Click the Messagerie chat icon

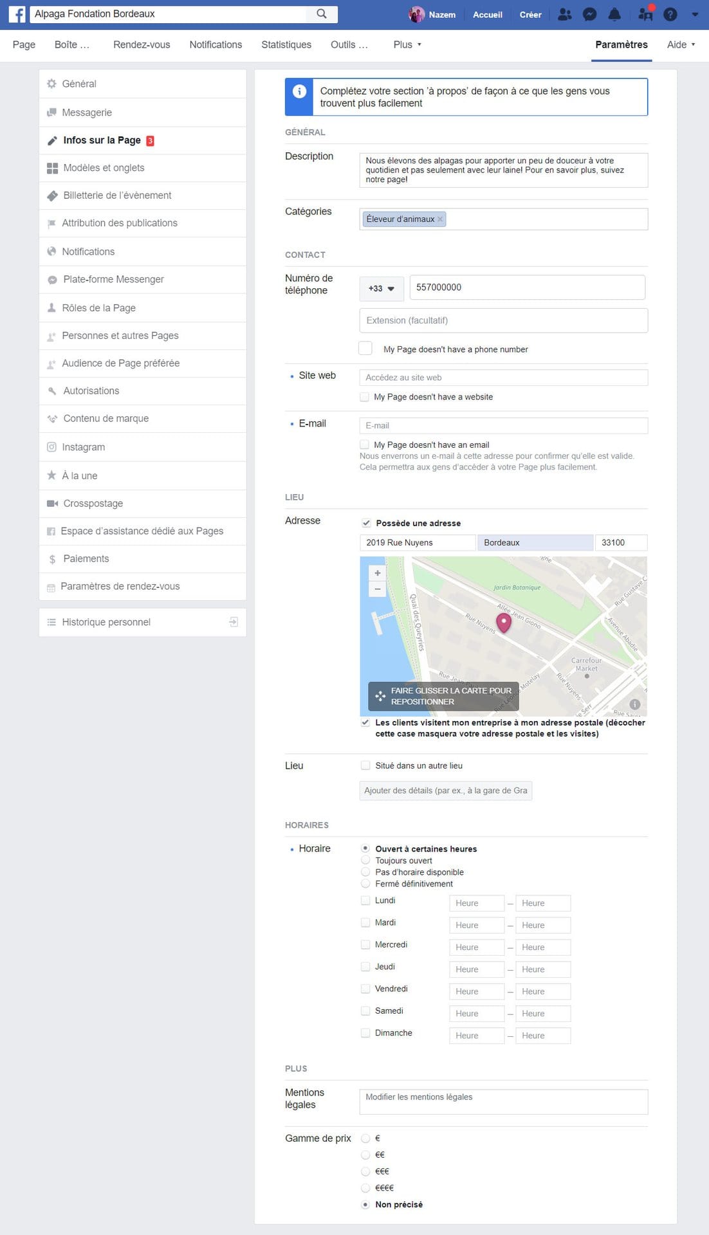pyautogui.click(x=51, y=113)
